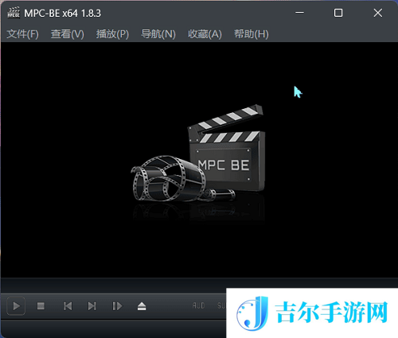Viewport: 398px width, 338px height.
Task: Open the 收藏(A) menu
Action: [x=205, y=34]
